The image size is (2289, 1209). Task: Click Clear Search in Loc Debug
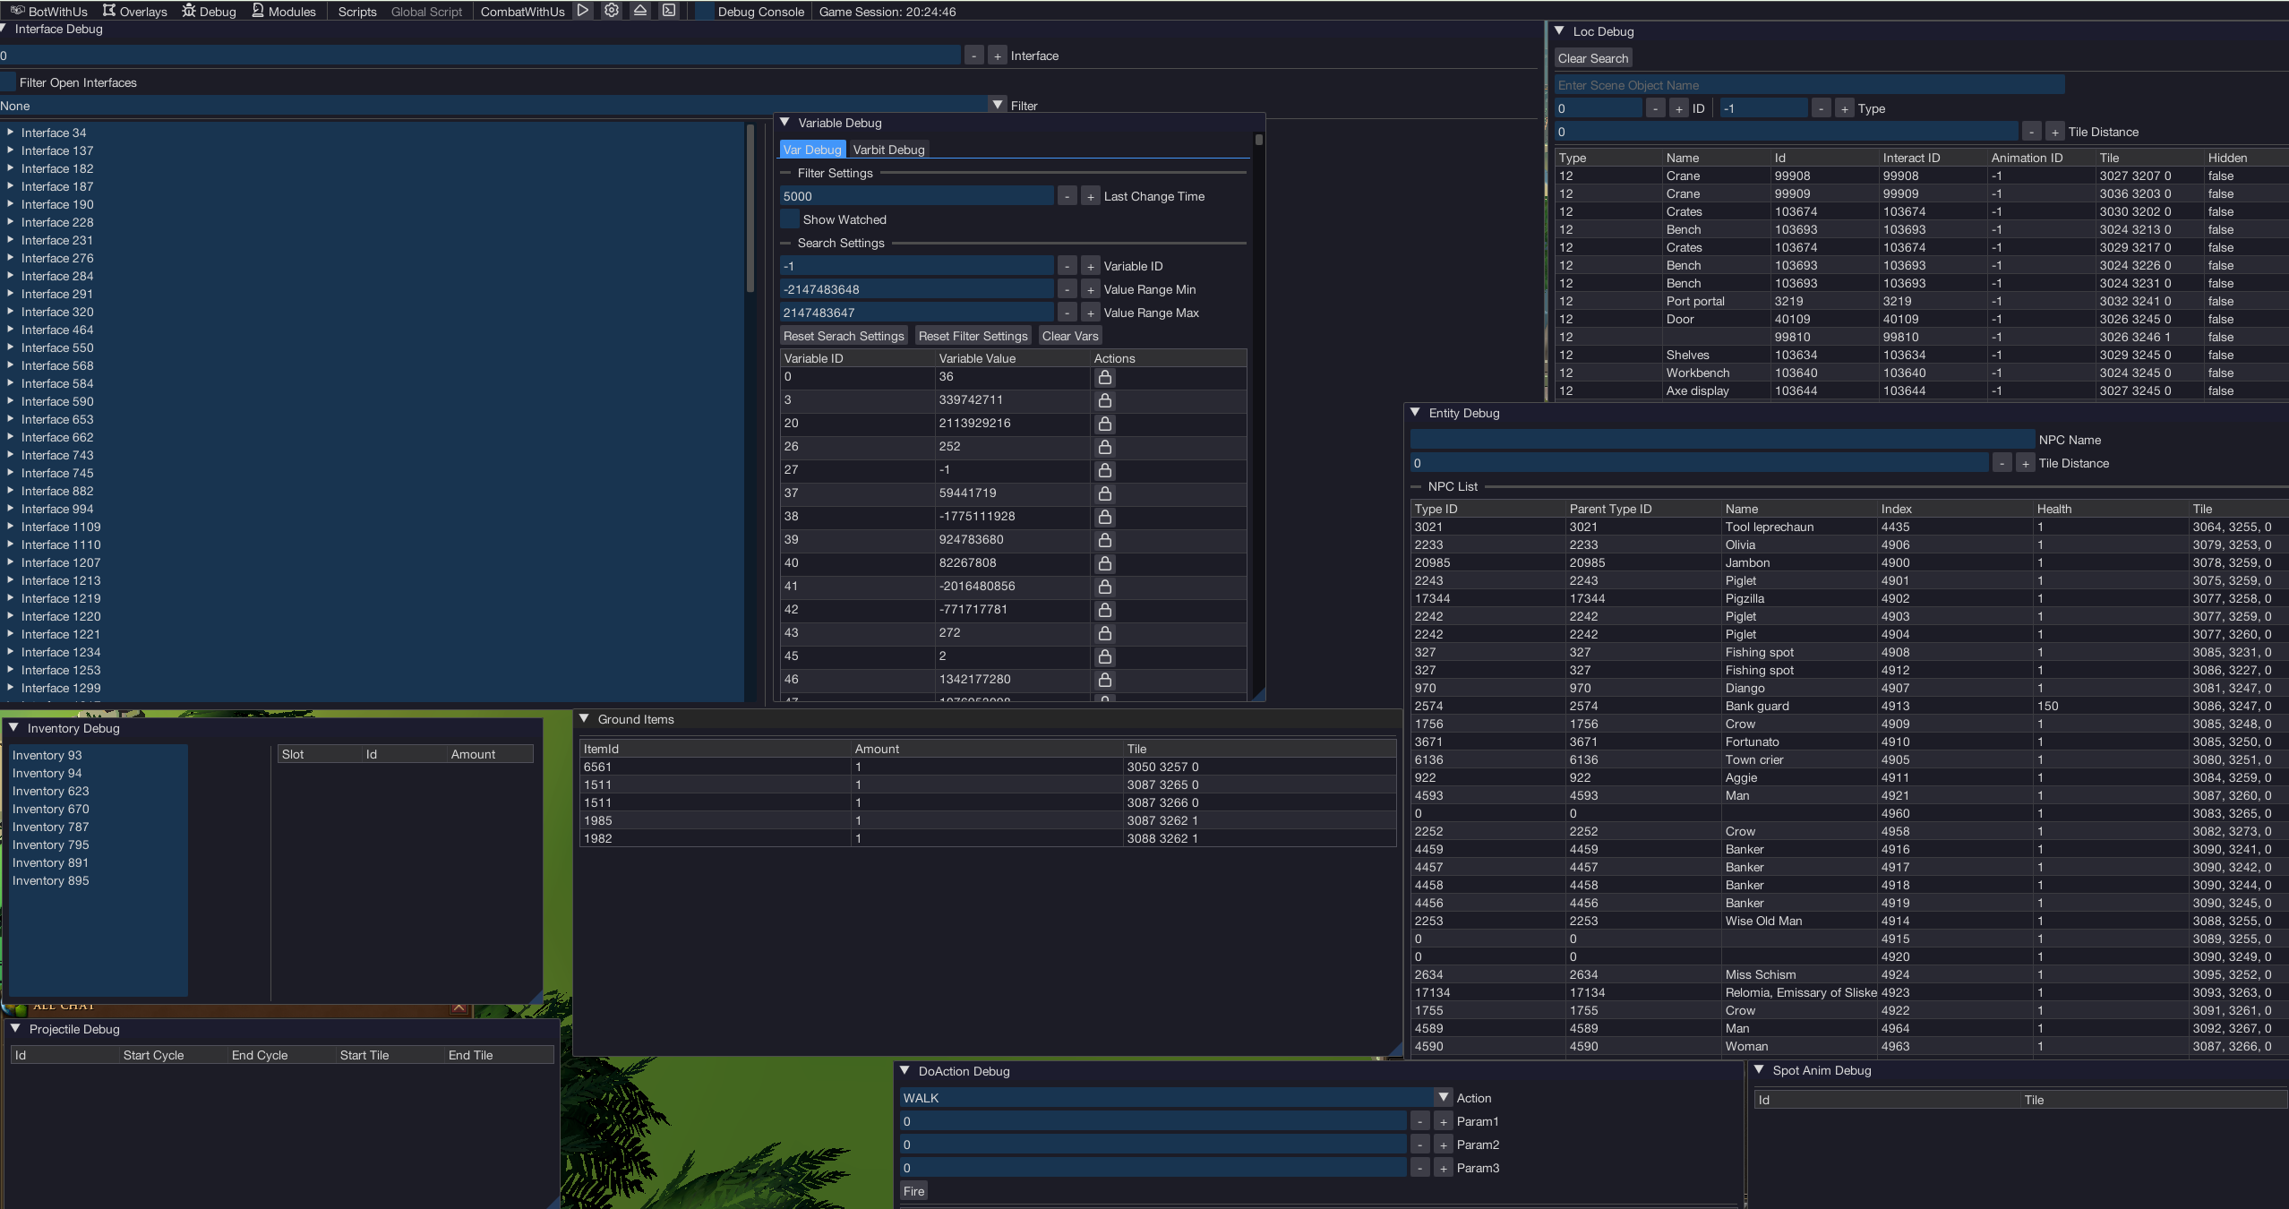point(1592,58)
